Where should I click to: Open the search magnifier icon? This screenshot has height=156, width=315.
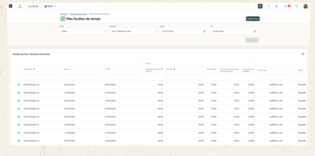click(269, 6)
